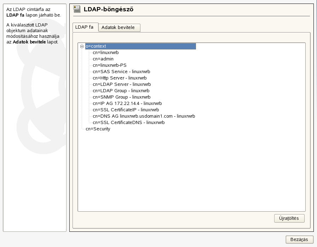
Task: Select the LDAP fa tab
Action: point(85,27)
